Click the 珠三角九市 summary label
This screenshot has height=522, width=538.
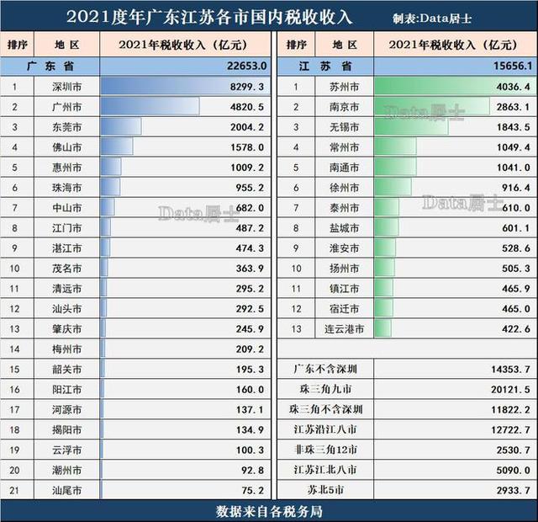click(324, 389)
